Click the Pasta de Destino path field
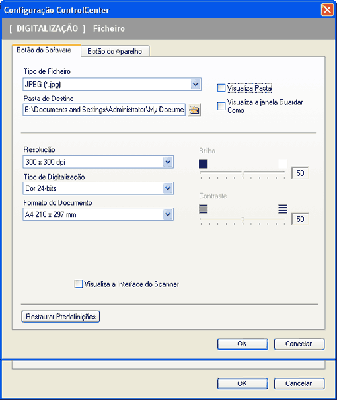Viewport: 337px width, 400px height. pos(104,110)
